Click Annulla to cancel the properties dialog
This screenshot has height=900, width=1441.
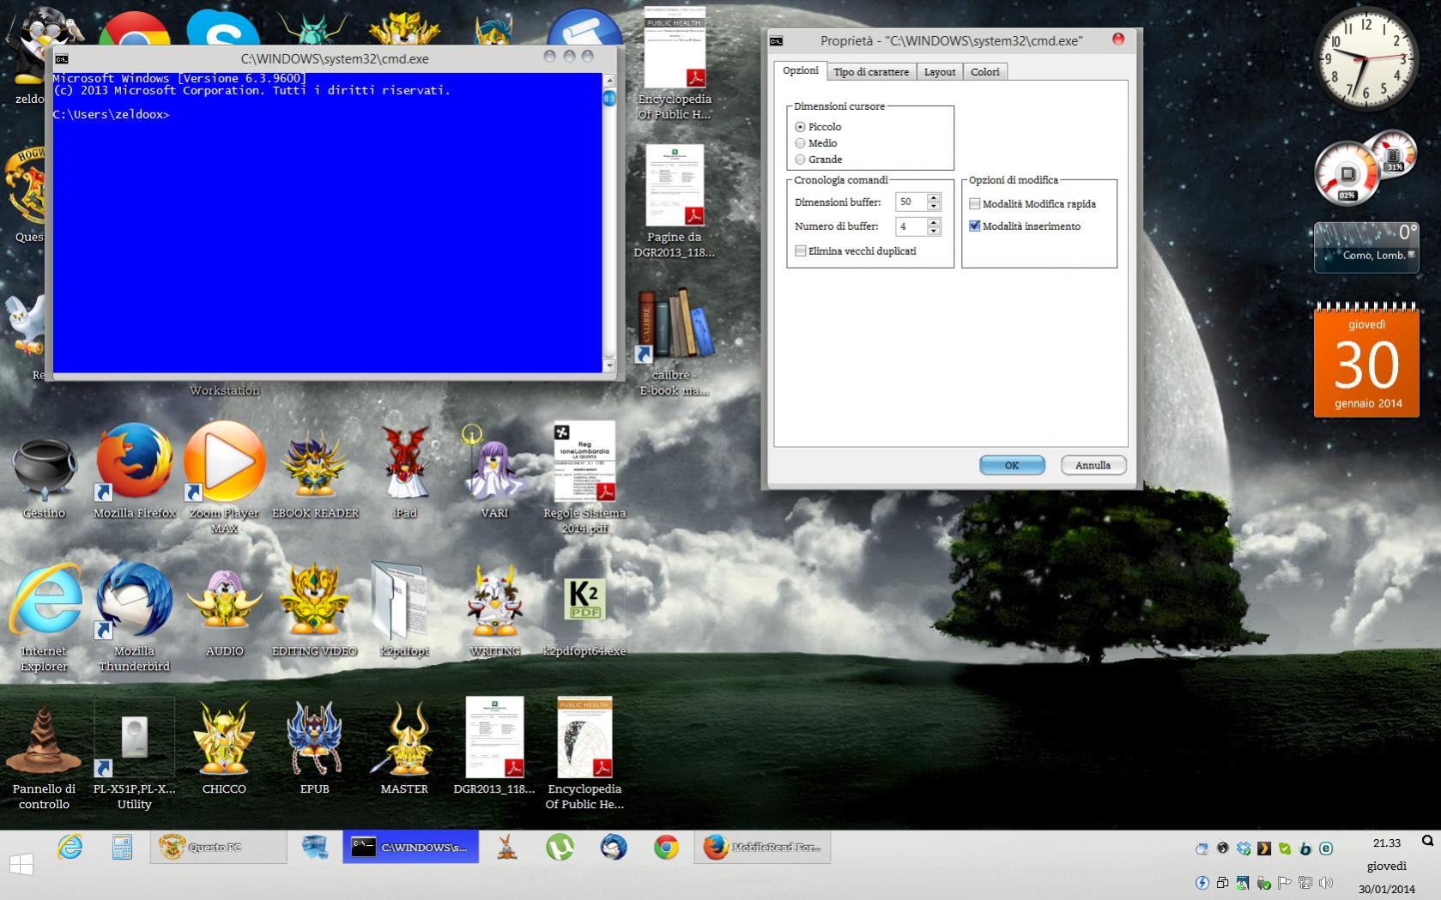coord(1093,465)
